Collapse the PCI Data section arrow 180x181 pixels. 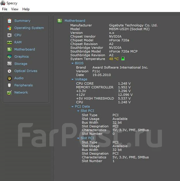pos(72,106)
